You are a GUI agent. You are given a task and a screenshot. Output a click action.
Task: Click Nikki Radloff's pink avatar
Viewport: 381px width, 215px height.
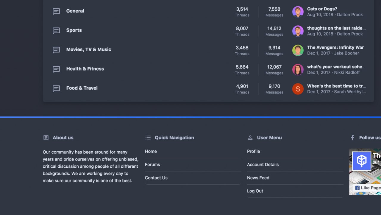point(298,70)
